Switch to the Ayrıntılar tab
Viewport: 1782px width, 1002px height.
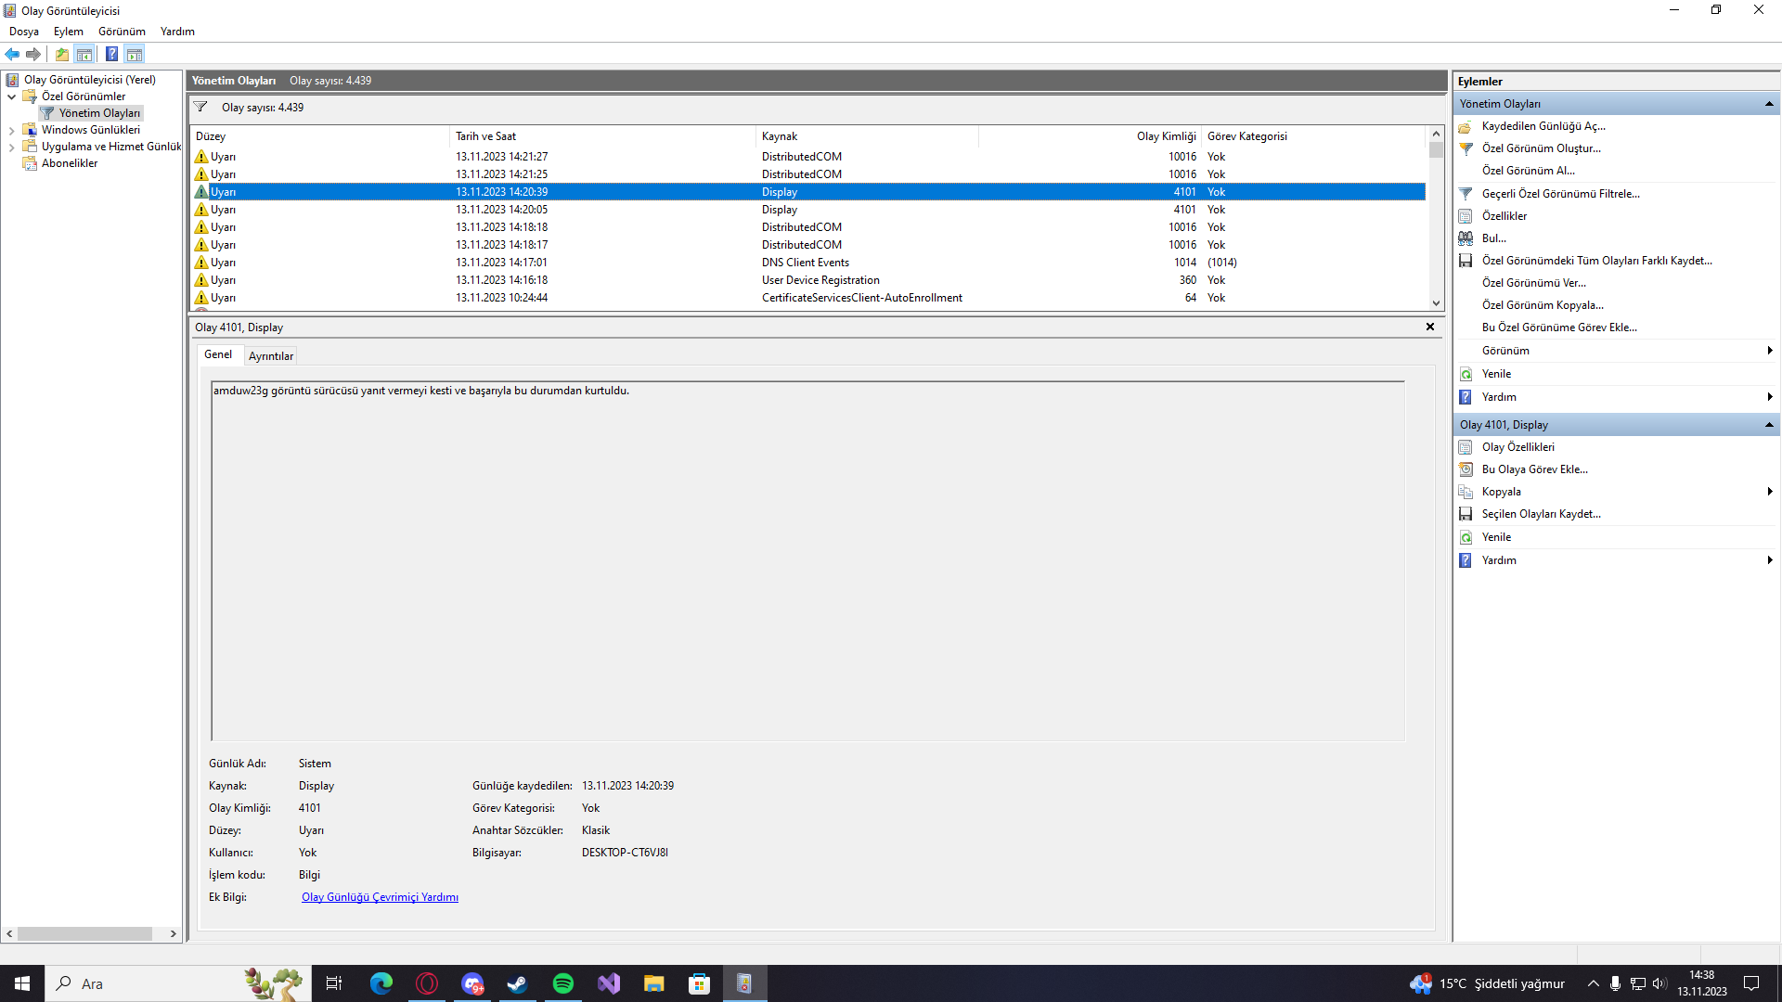(270, 356)
